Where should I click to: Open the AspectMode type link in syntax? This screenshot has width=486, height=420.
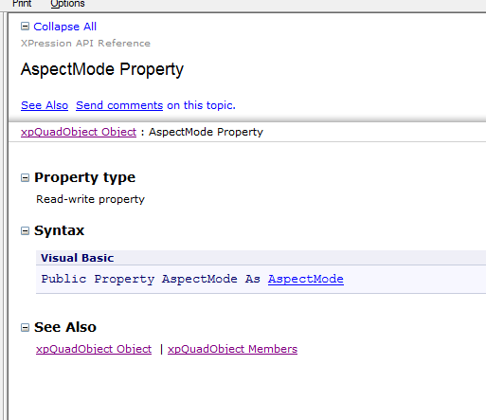306,279
